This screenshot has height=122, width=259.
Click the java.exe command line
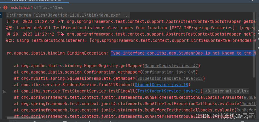click(x=68, y=15)
